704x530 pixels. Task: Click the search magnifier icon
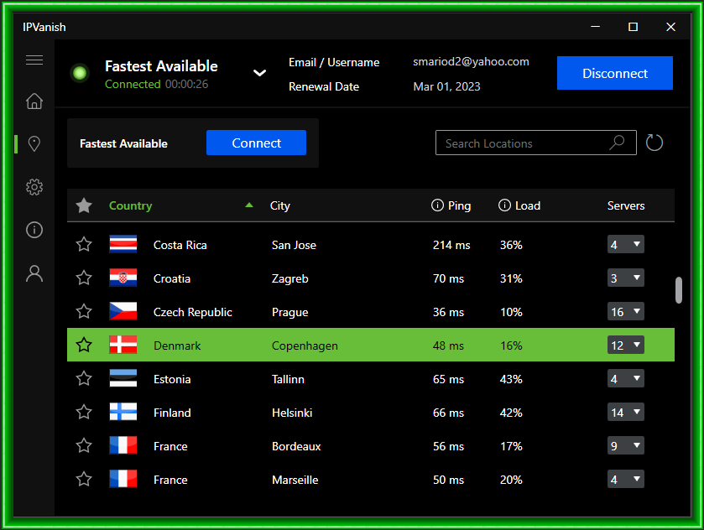(617, 143)
